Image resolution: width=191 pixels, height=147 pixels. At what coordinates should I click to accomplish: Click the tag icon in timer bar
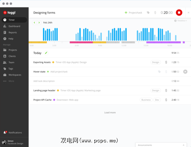pos(148,13)
